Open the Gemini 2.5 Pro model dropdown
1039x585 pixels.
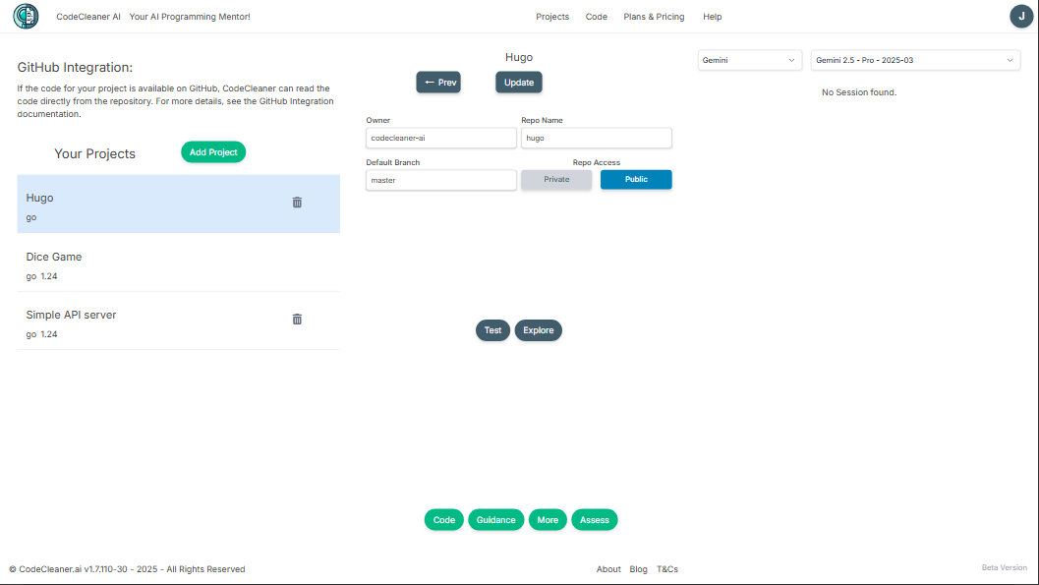pyautogui.click(x=915, y=60)
